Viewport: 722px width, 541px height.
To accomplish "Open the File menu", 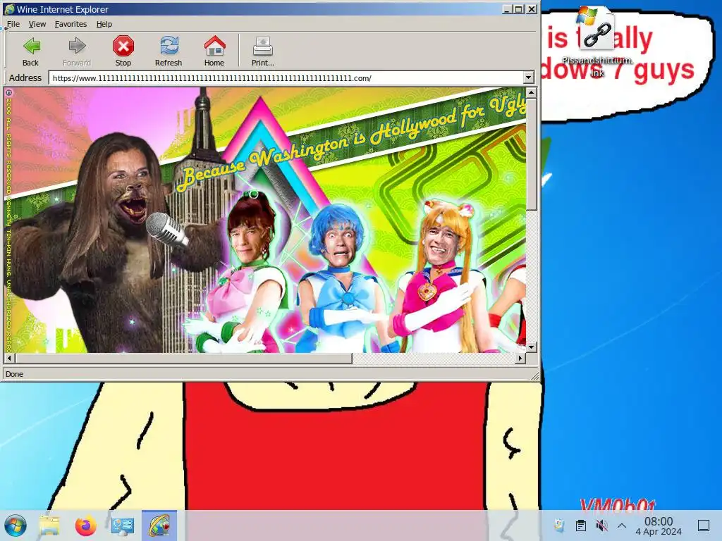I will (x=13, y=24).
